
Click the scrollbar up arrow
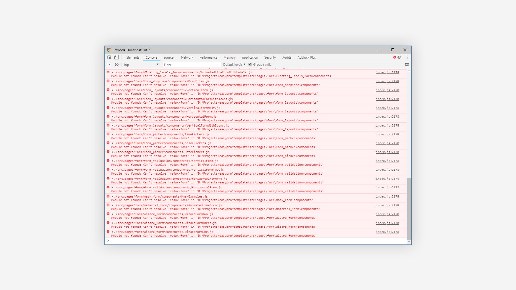(x=409, y=71)
